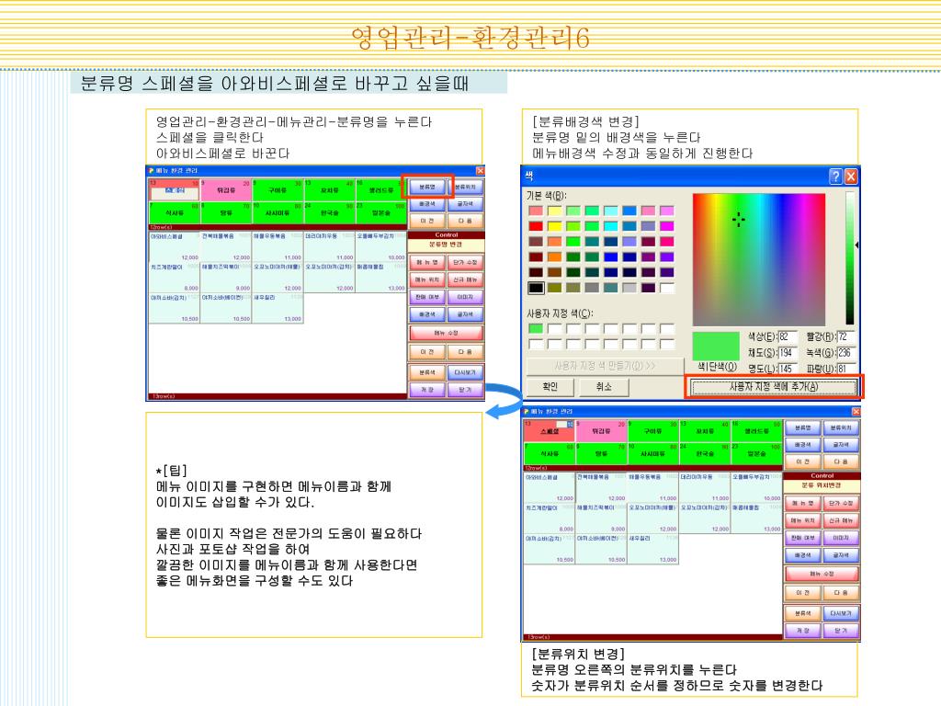The width and height of the screenshot is (941, 706).
Task: Select 스페셜 category in 분류 위치변경 window
Action: pos(550,430)
